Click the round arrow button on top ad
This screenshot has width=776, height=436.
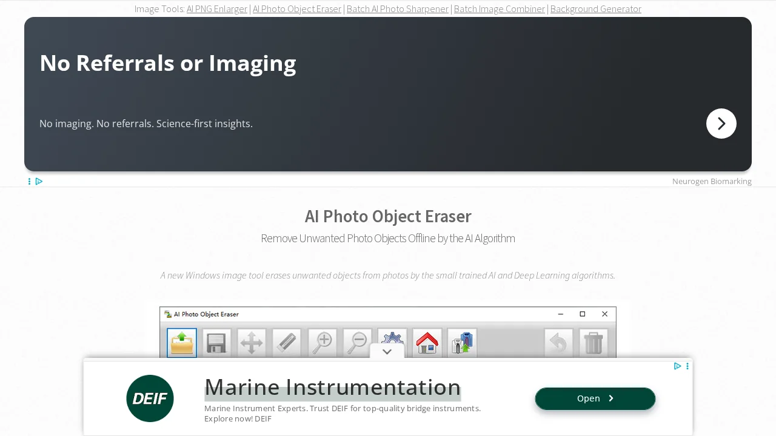(x=721, y=124)
